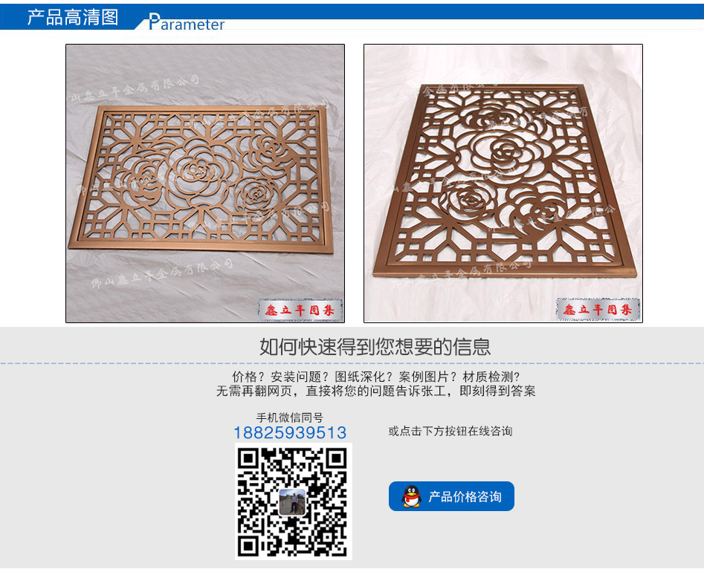Image resolution: width=704 pixels, height=572 pixels.
Task: Click the bottom-left QR finder square
Action: pyautogui.click(x=248, y=545)
